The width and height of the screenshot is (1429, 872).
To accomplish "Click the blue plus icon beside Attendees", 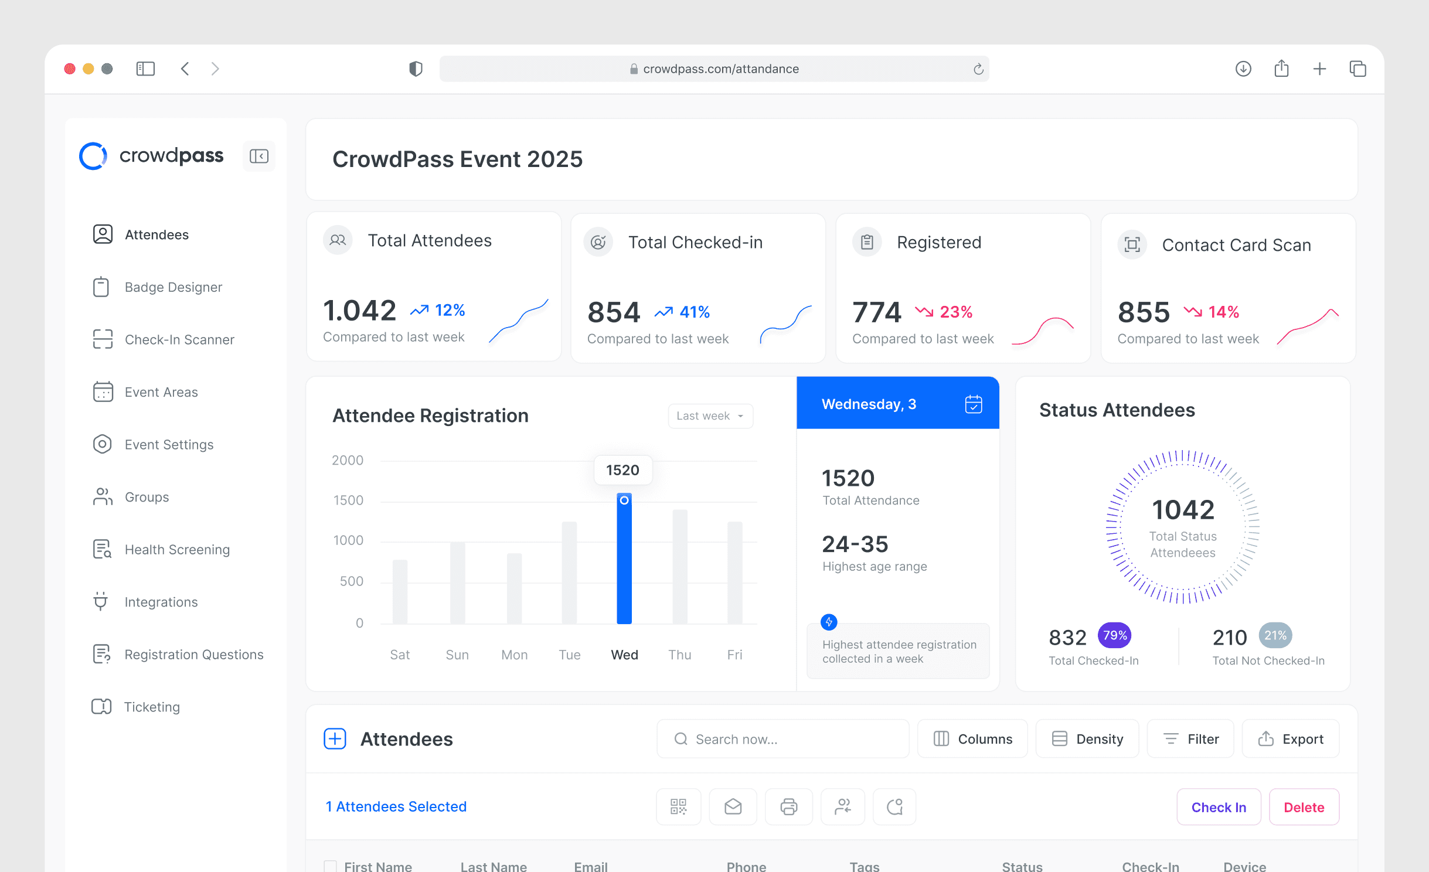I will coord(335,739).
